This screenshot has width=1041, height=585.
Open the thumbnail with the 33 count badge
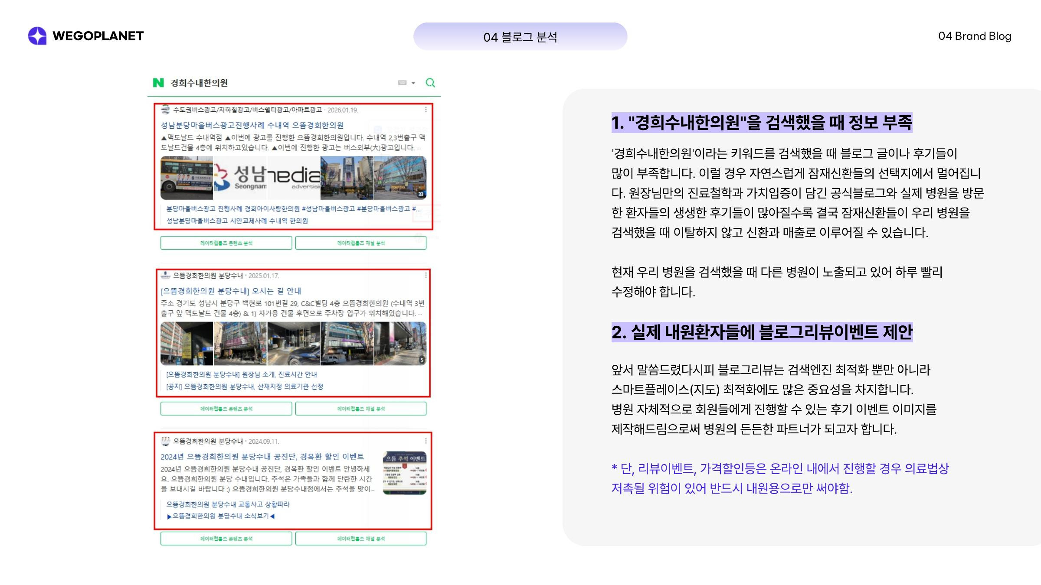coord(400,178)
